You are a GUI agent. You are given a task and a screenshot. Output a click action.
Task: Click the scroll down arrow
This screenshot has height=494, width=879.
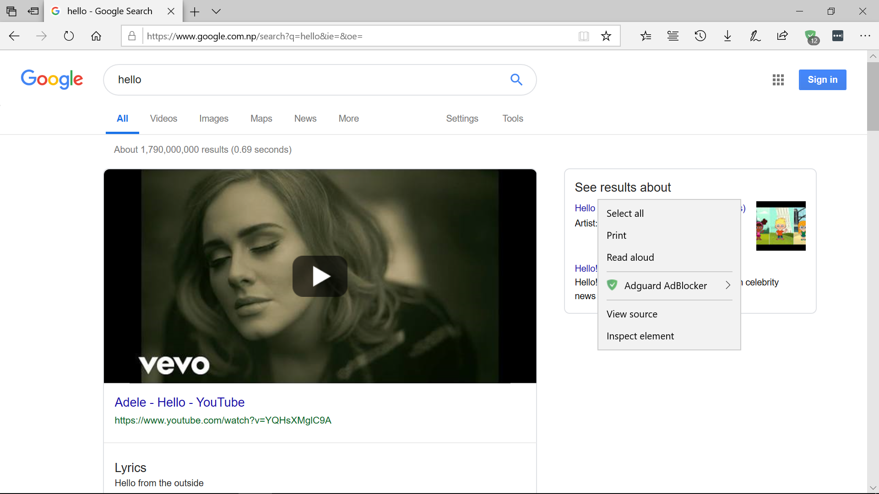pyautogui.click(x=873, y=488)
